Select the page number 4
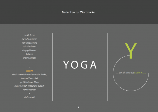 point(78,108)
